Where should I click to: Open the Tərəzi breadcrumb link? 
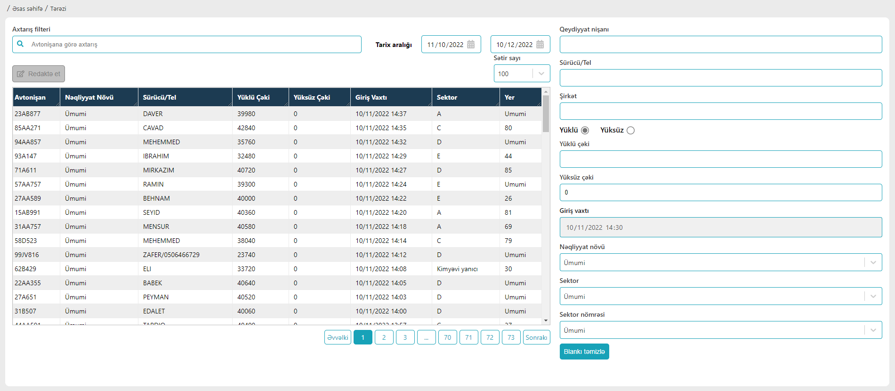click(58, 8)
